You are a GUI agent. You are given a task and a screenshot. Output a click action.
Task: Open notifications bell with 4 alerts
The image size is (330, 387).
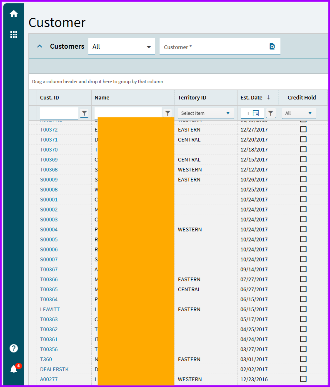(14, 369)
